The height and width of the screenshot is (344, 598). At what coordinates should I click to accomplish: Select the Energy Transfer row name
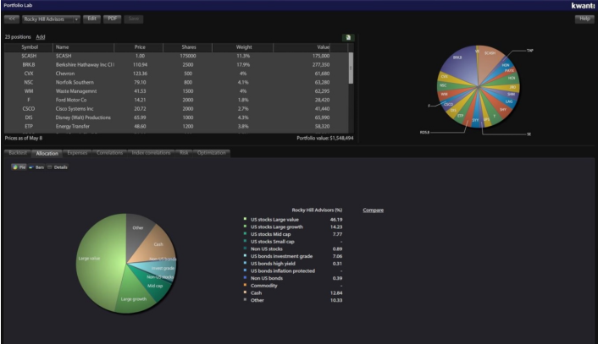click(x=73, y=126)
